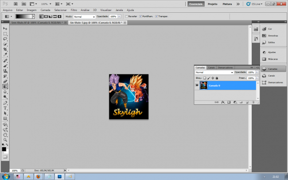
Task: Open the gradient picker arrow
Action: (33, 16)
